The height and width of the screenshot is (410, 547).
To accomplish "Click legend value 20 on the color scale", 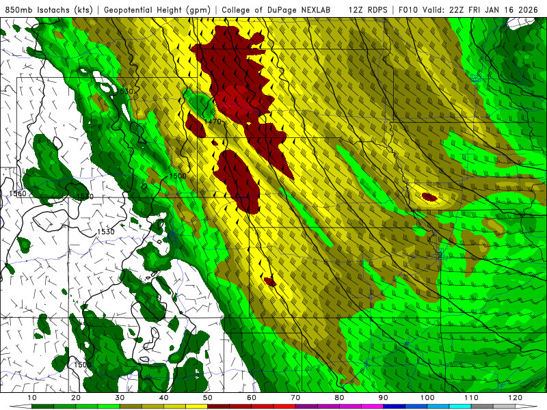I will [76, 398].
